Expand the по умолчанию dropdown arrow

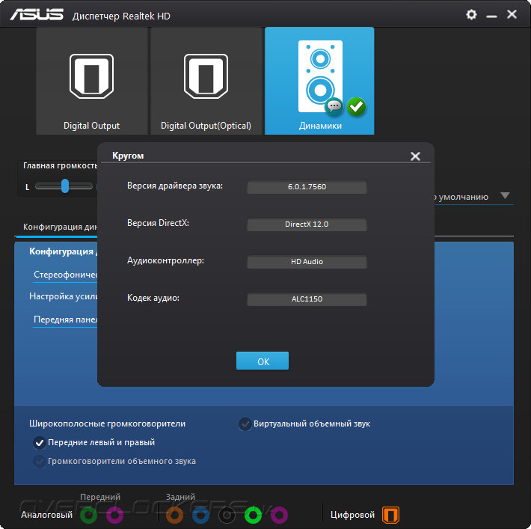pos(505,196)
